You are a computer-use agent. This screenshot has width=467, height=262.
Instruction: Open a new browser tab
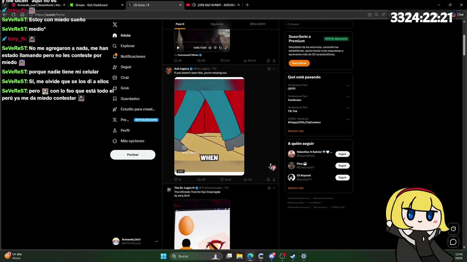(247, 5)
